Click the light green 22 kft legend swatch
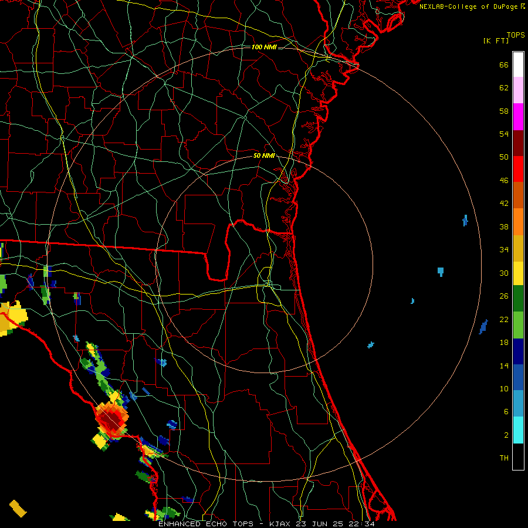The image size is (528, 528). point(518,325)
